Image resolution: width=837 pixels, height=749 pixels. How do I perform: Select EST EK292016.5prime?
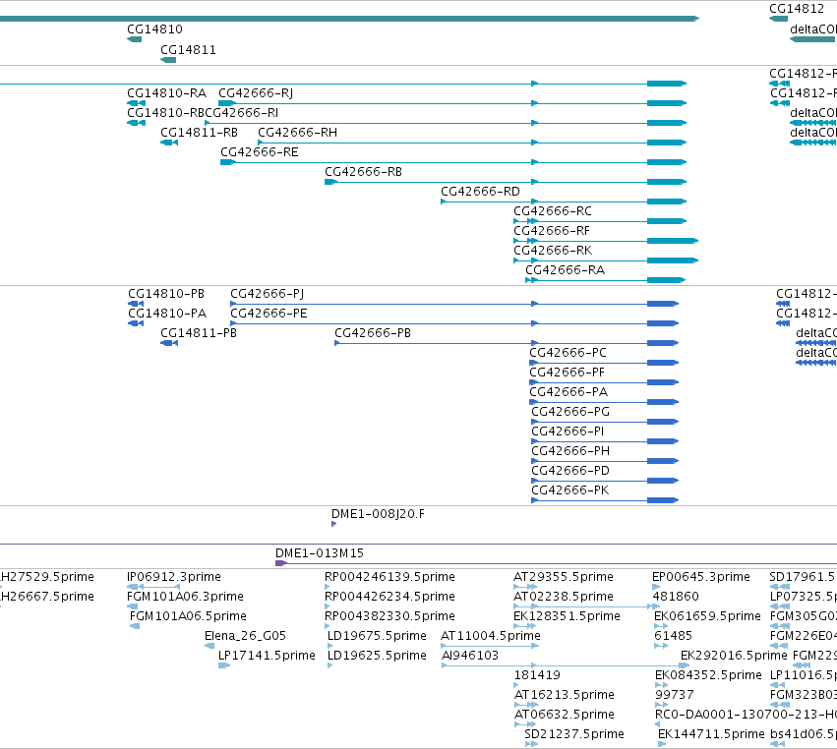coord(734,657)
